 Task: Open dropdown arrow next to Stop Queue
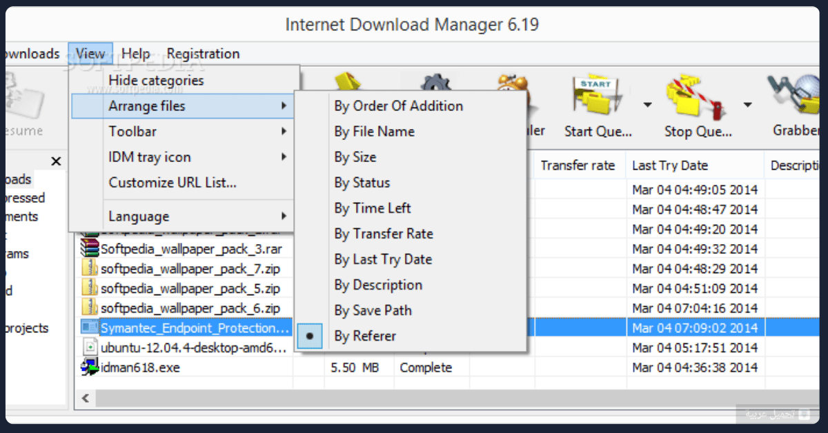click(747, 105)
